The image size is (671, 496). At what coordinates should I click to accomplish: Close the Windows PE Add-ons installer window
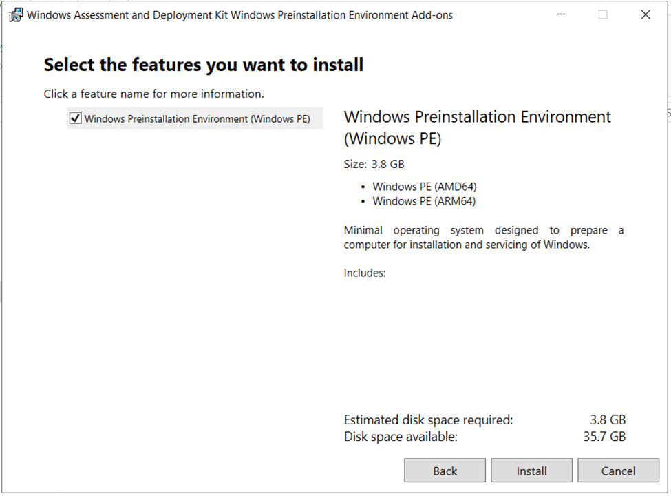(645, 15)
